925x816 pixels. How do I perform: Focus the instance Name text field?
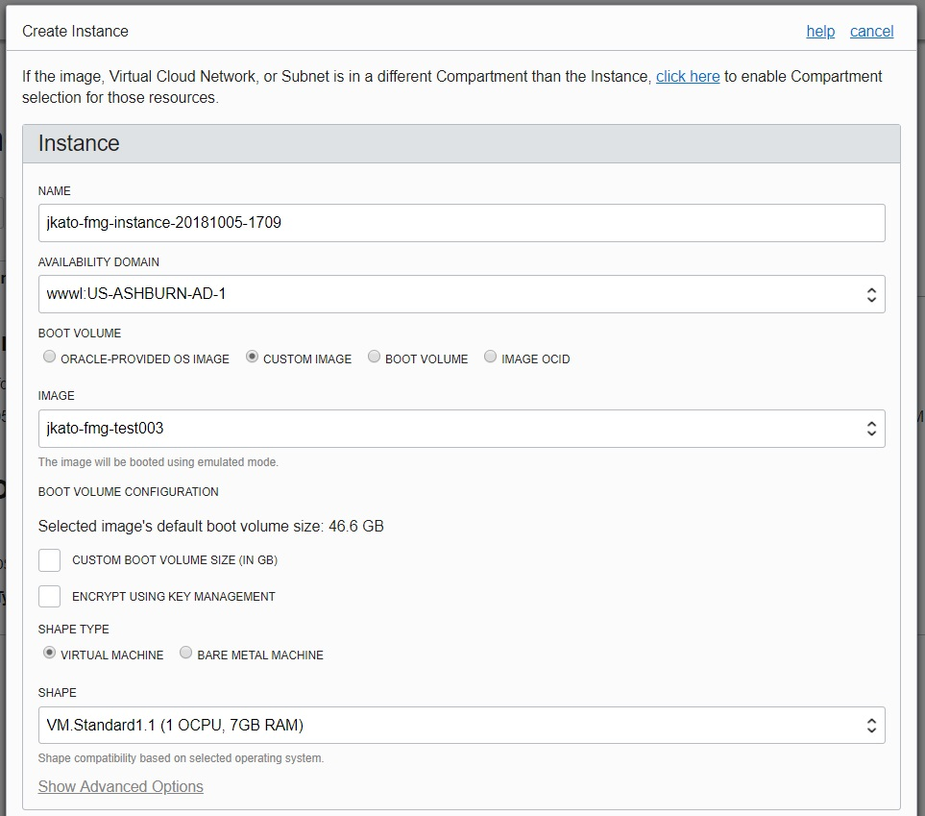461,223
